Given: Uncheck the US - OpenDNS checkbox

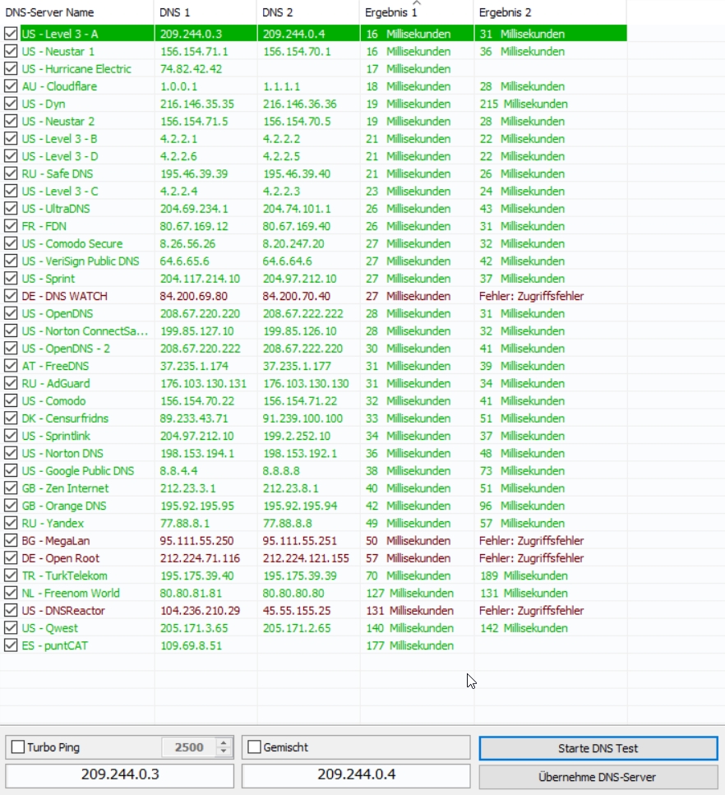Looking at the screenshot, I should coord(11,313).
